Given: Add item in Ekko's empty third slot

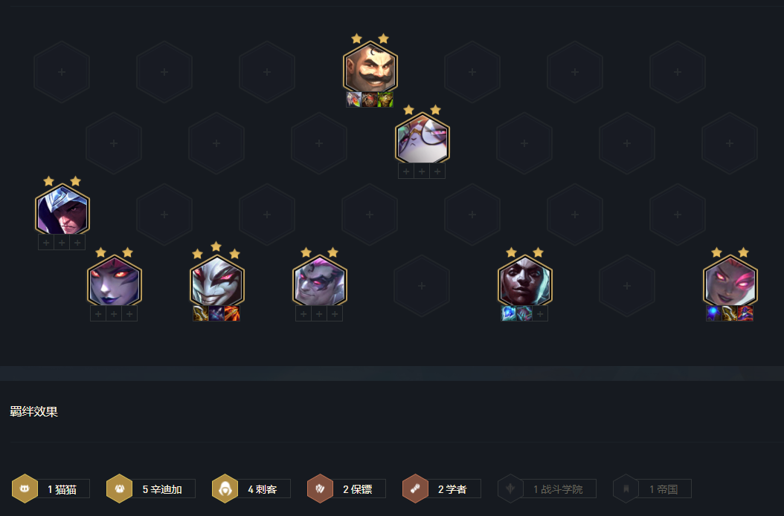Looking at the screenshot, I should click(540, 313).
